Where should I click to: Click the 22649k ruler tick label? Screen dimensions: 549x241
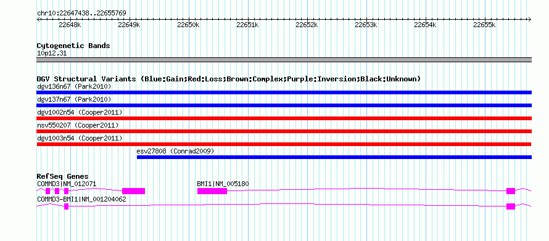coord(129,25)
